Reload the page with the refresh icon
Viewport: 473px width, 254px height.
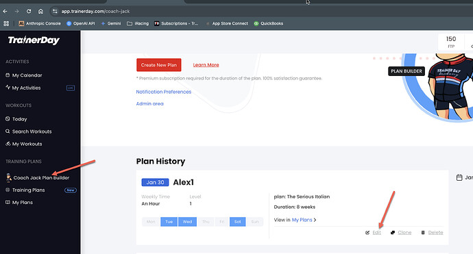[x=29, y=12]
